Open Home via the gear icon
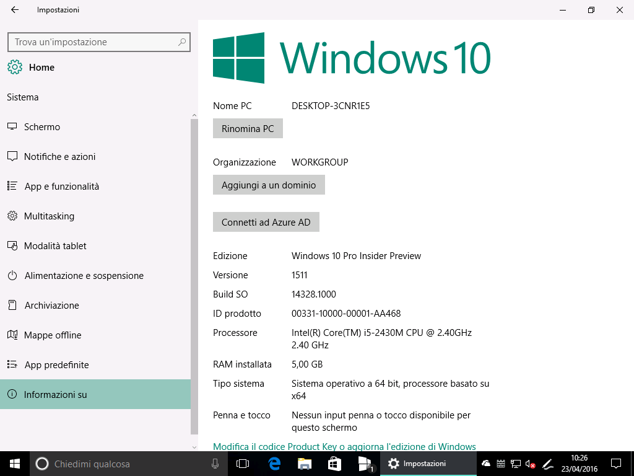 (15, 67)
